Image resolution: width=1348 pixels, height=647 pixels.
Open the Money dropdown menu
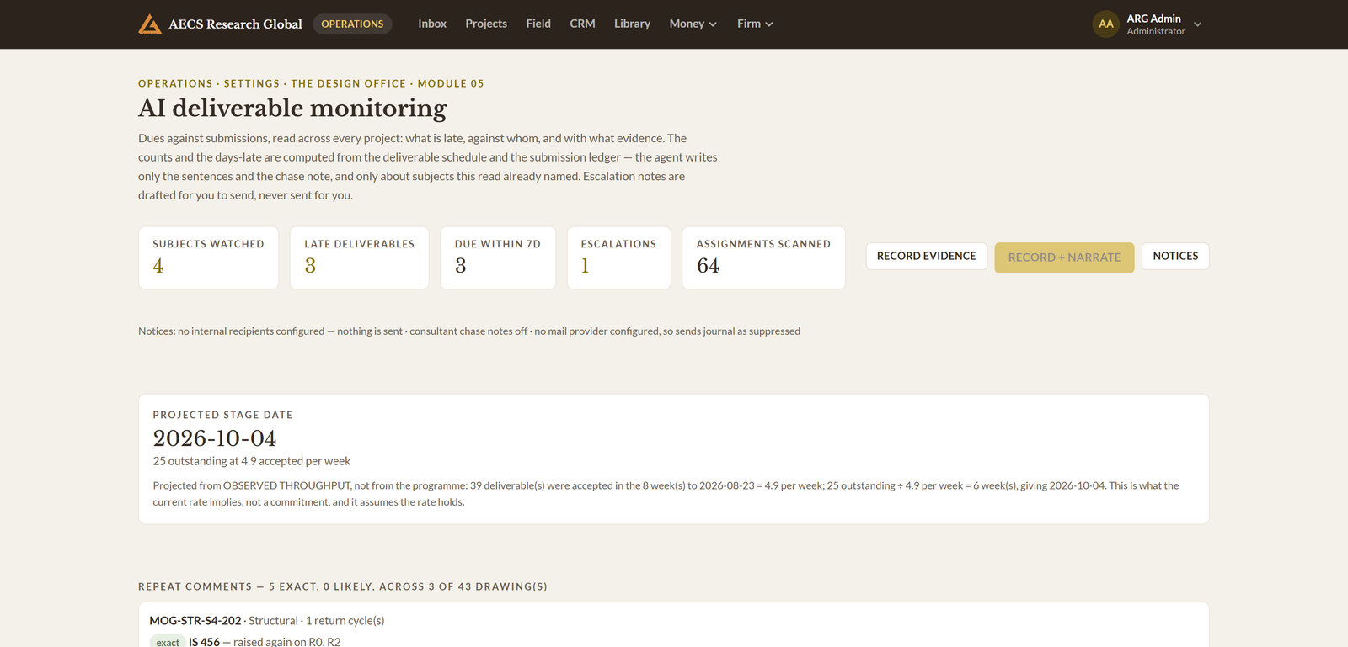point(693,24)
